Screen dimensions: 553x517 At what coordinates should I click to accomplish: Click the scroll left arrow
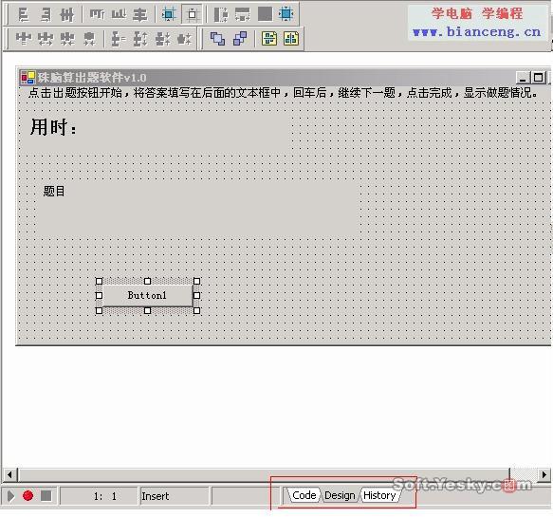click(9, 474)
